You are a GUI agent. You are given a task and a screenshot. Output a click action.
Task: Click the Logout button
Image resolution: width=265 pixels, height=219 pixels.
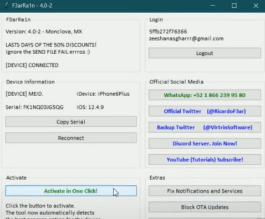pos(205,53)
